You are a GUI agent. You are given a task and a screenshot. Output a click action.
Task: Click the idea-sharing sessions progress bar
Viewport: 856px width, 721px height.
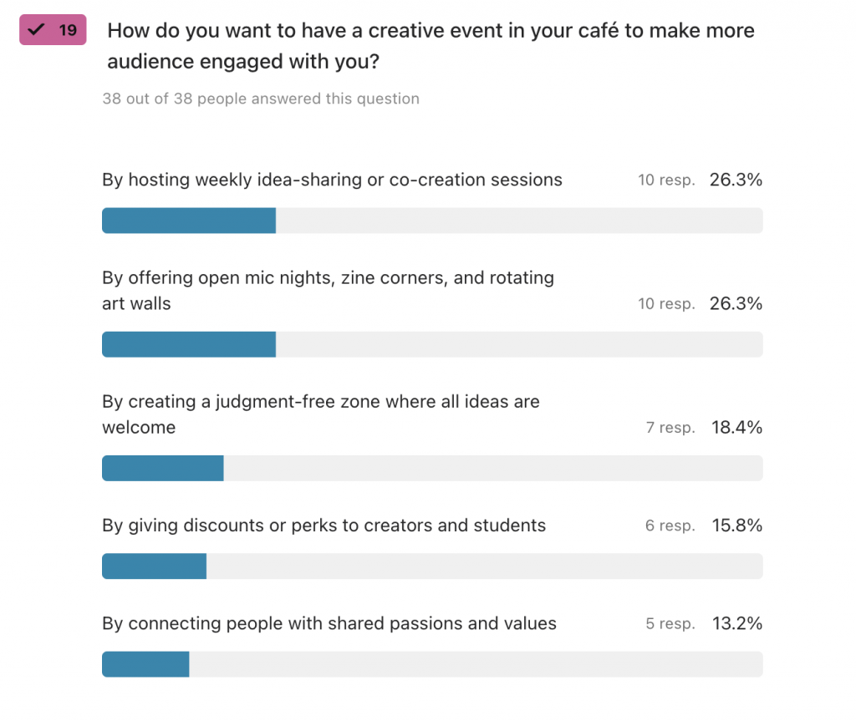[x=432, y=221]
